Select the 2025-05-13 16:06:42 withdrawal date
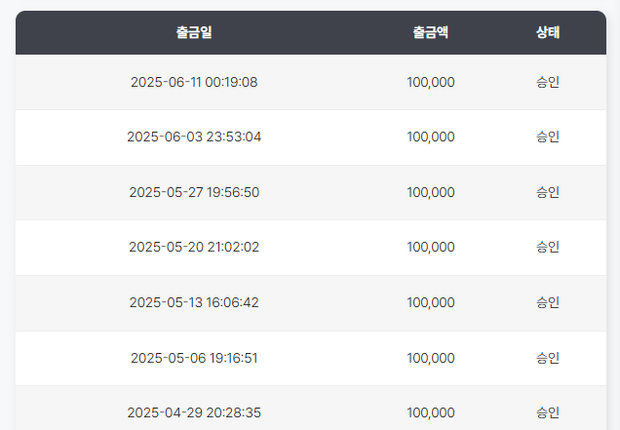The image size is (620, 430). (194, 302)
